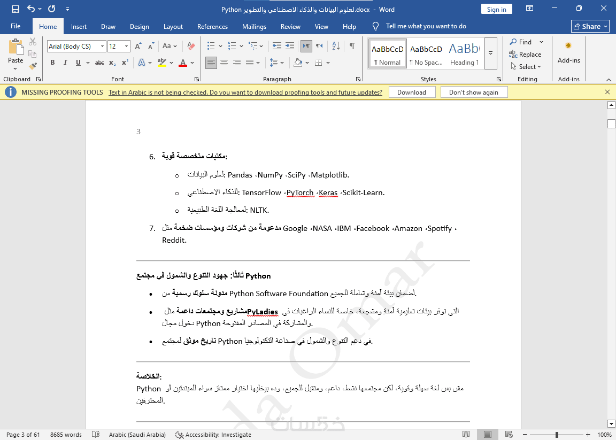Redo the last action

51,9
